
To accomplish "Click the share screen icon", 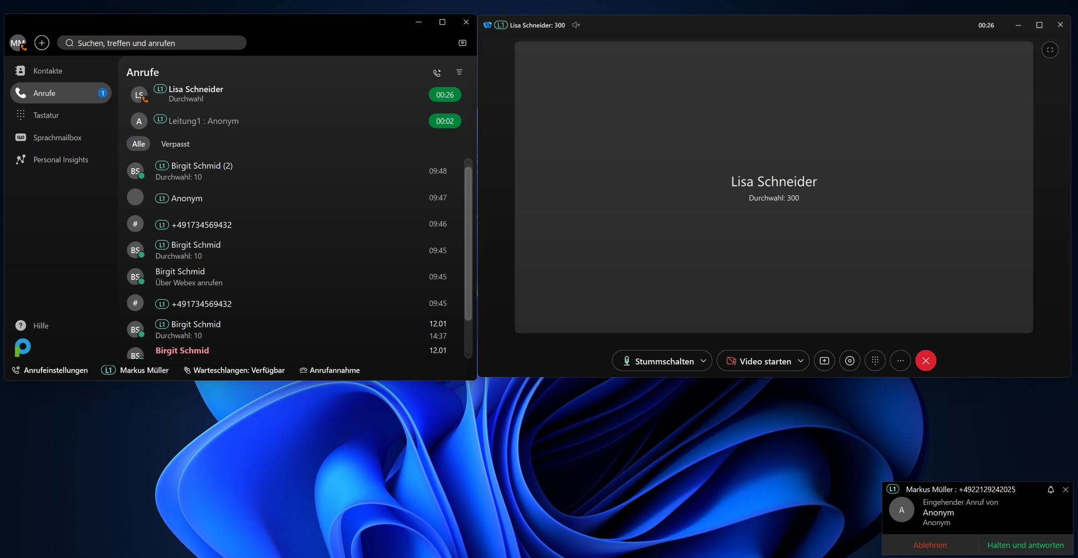I will pyautogui.click(x=824, y=361).
